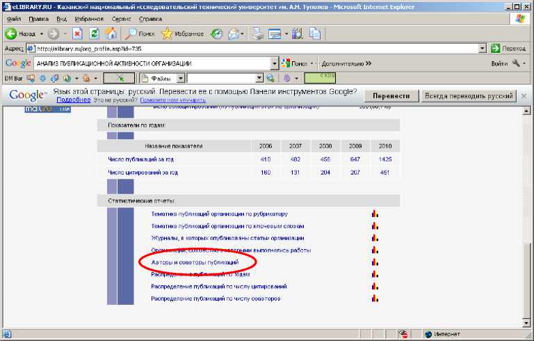Open chart icon for Авторы и соавторы публикаций
534x341 pixels.
(375, 262)
